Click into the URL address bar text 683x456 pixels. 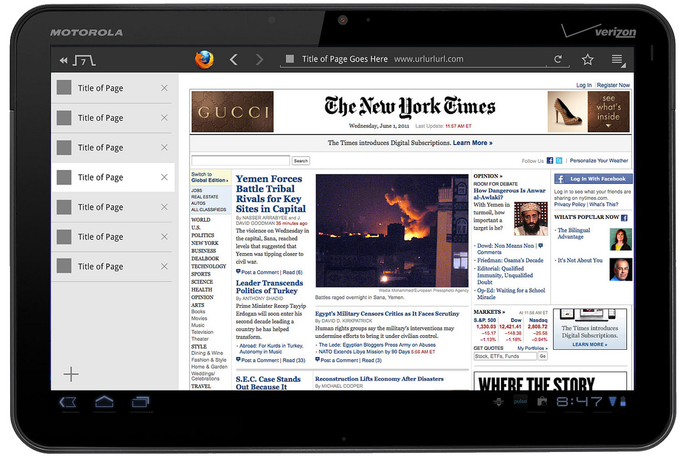[x=429, y=59]
